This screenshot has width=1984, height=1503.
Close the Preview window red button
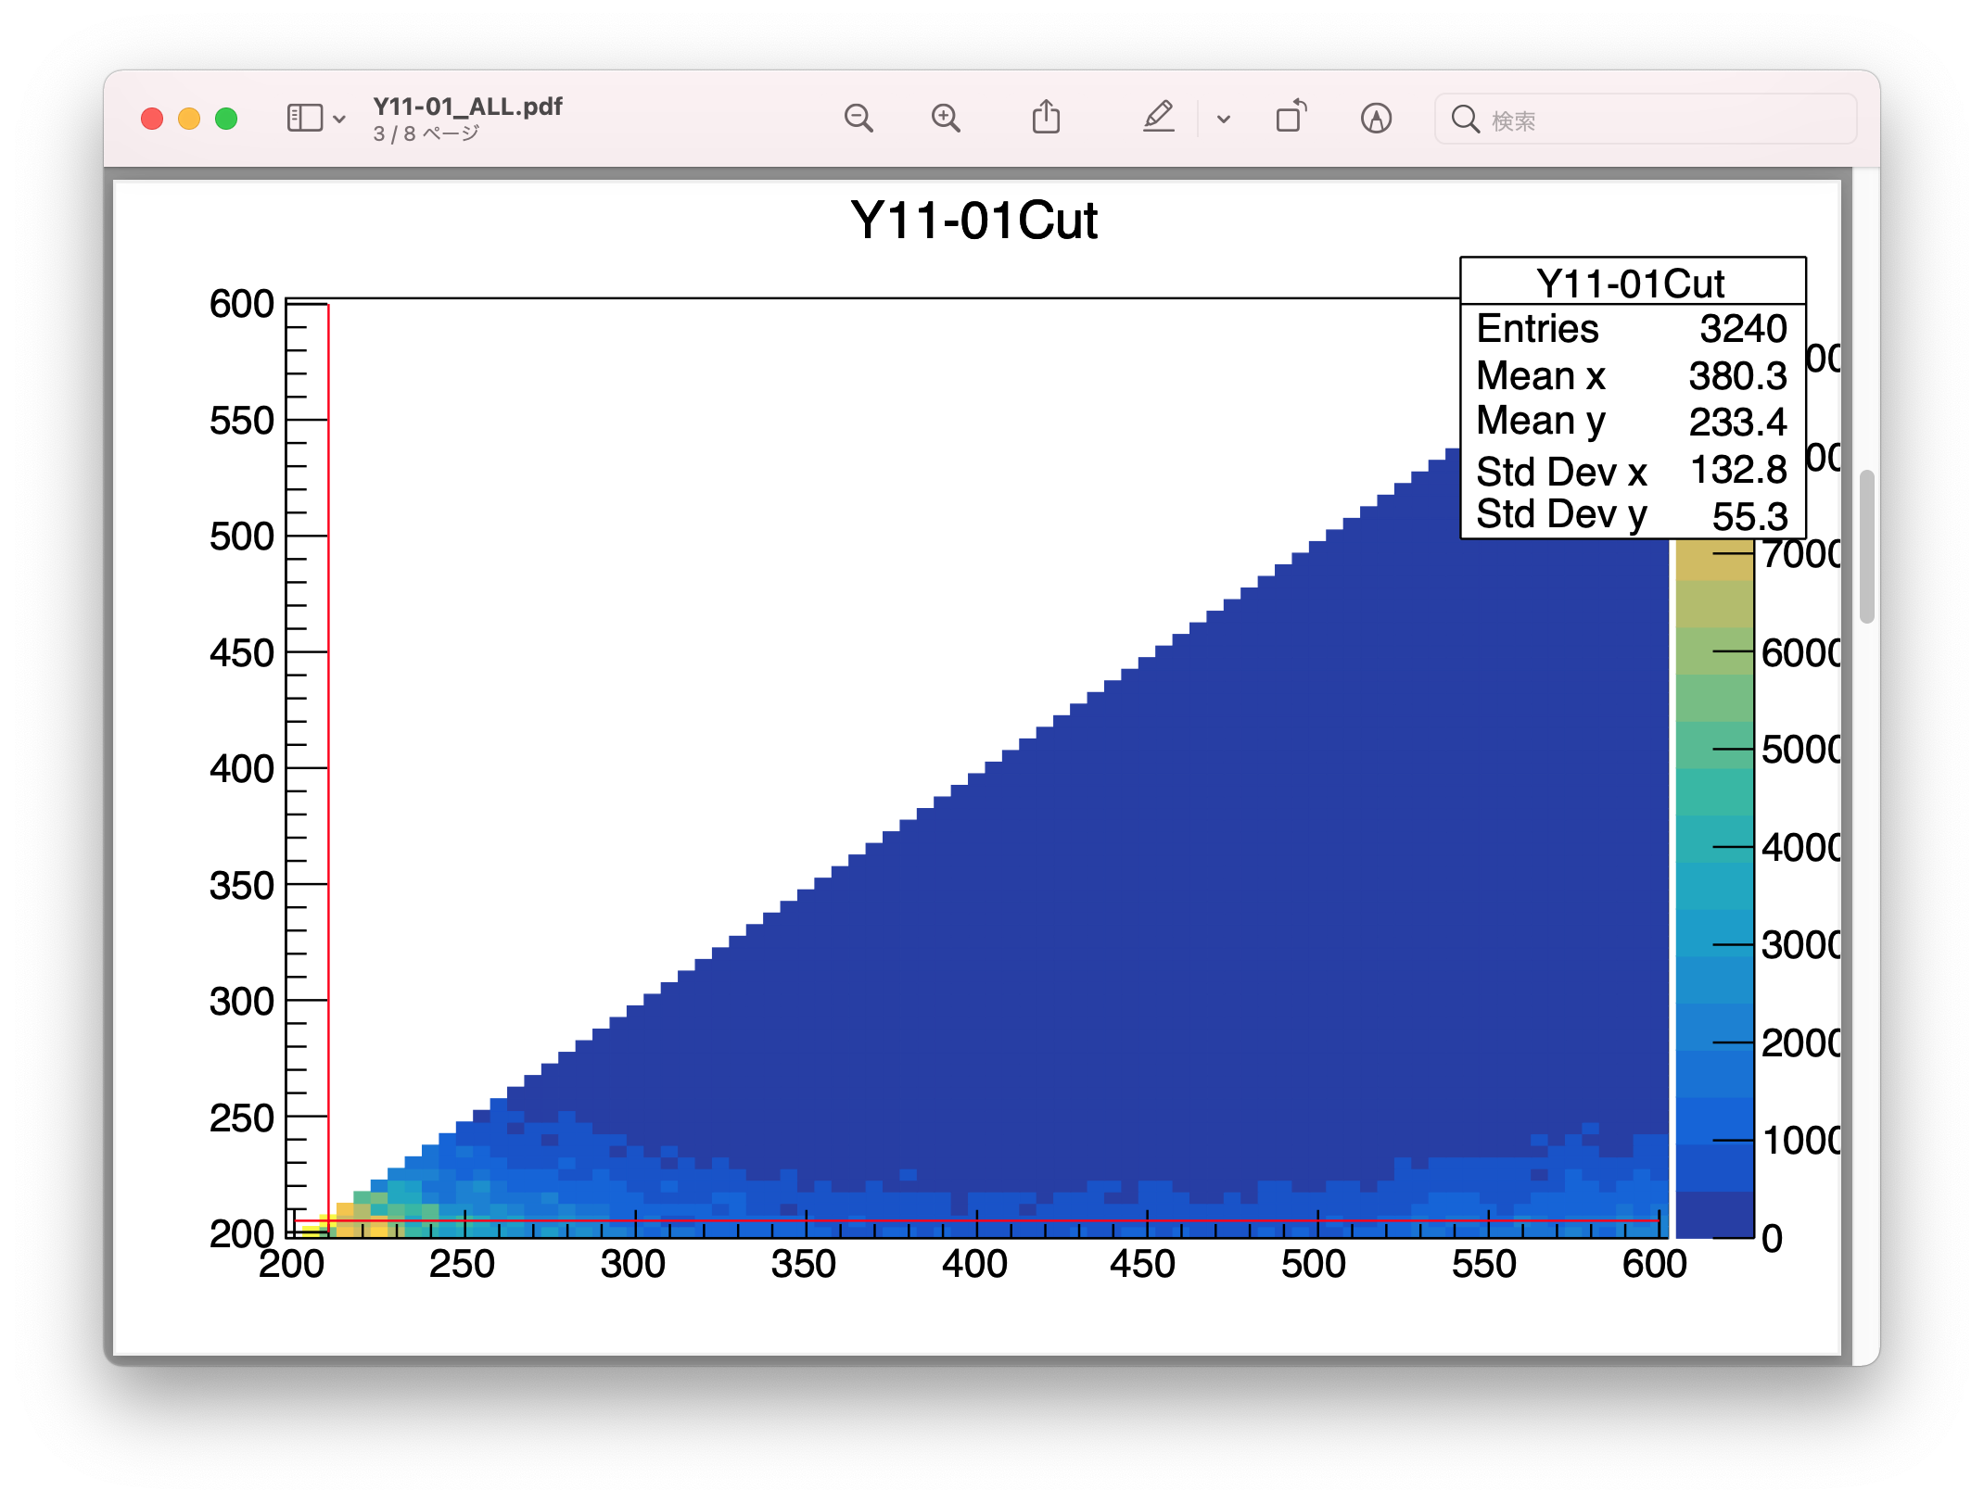(152, 119)
